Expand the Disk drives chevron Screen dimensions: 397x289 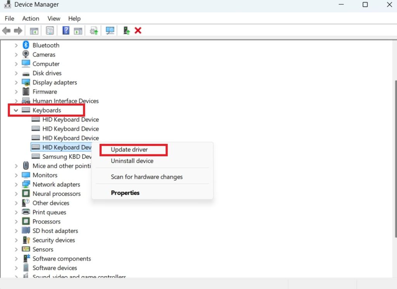click(16, 73)
